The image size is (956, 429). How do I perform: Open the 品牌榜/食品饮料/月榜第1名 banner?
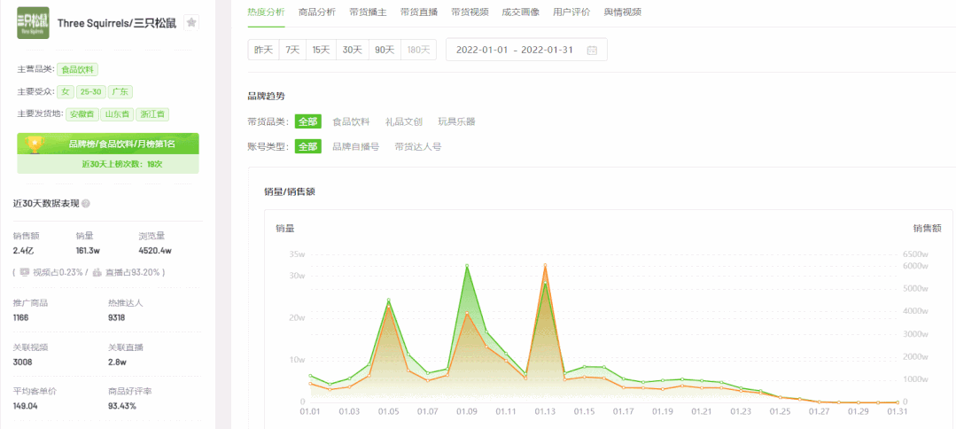pos(108,144)
